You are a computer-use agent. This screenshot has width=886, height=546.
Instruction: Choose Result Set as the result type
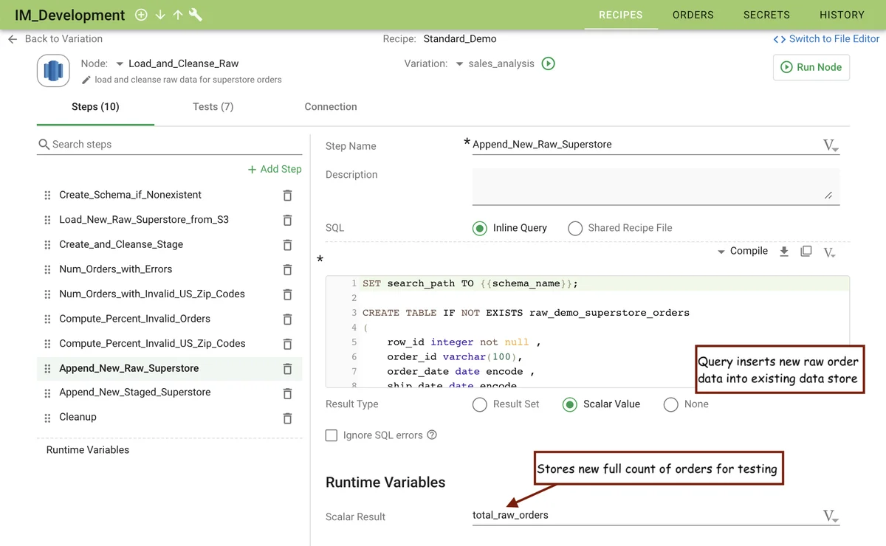480,404
